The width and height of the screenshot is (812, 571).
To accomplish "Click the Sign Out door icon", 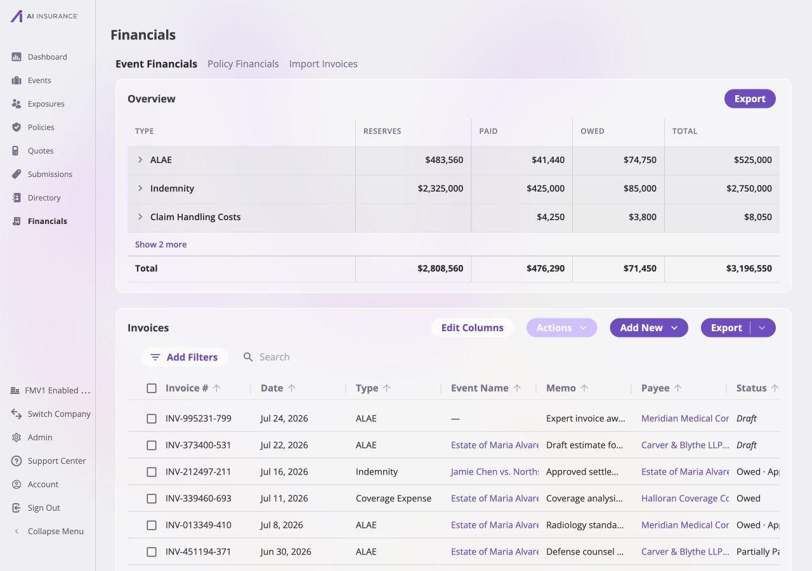I will pos(16,508).
